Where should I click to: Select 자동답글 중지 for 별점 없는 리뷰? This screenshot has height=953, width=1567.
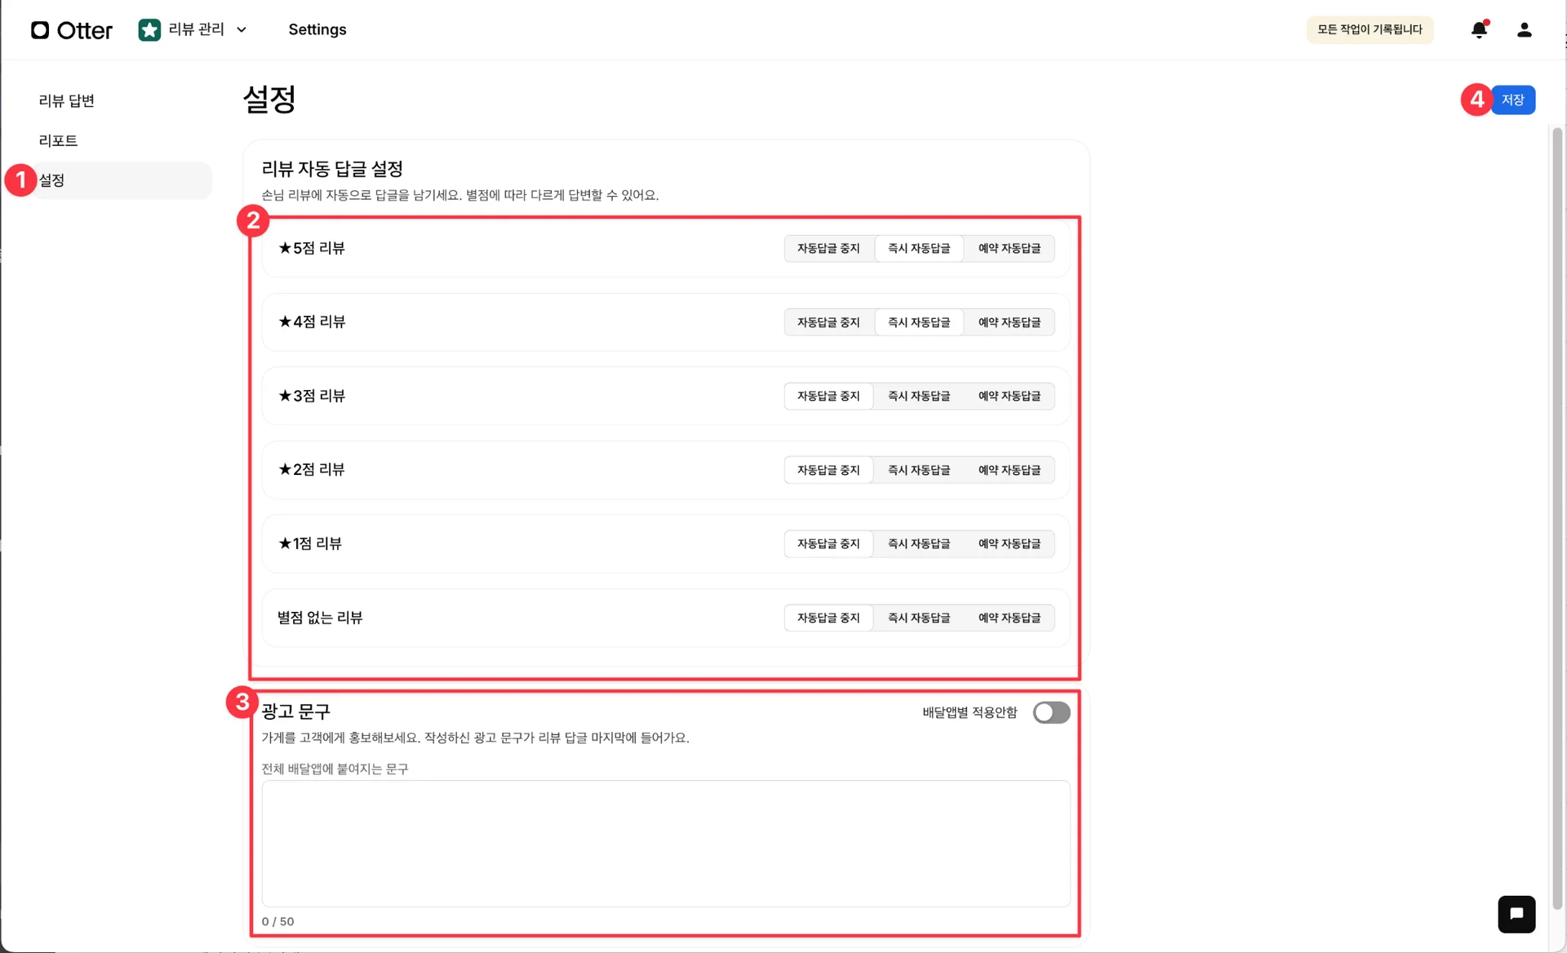click(x=828, y=618)
